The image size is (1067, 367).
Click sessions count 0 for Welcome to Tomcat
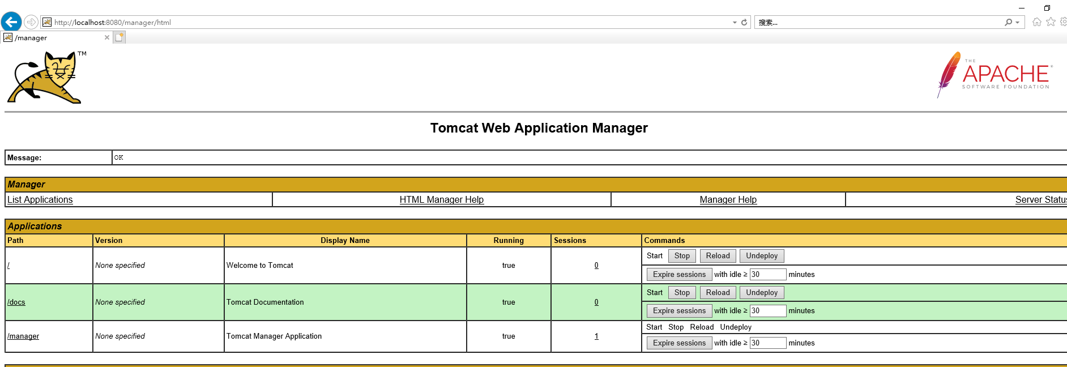596,265
